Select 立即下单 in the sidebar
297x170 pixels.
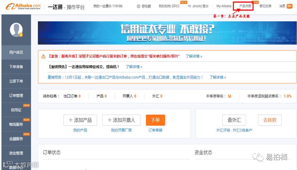(16, 81)
